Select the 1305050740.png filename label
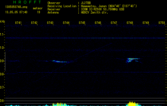This screenshot has height=106, width=167. point(16,7)
